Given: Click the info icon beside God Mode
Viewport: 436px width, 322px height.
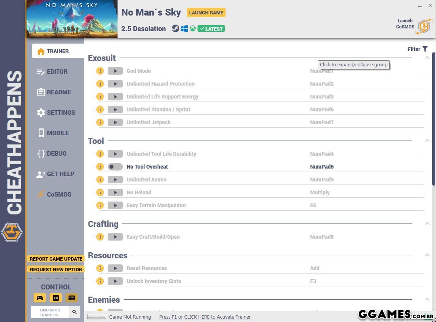Looking at the screenshot, I should [100, 71].
